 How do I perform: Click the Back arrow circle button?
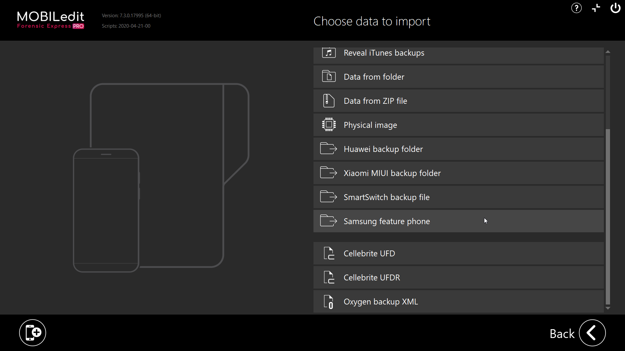[x=592, y=333]
